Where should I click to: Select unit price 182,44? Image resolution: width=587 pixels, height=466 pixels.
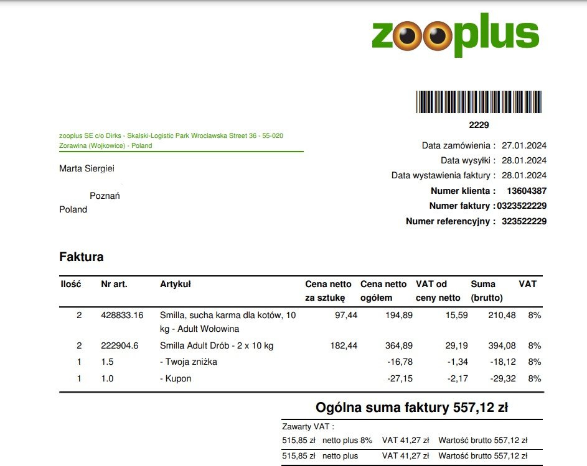coord(344,345)
